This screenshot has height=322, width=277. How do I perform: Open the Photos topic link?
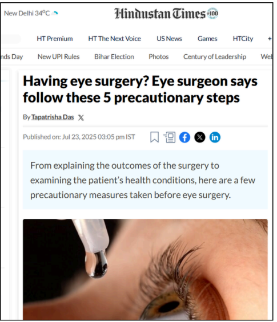pos(159,56)
